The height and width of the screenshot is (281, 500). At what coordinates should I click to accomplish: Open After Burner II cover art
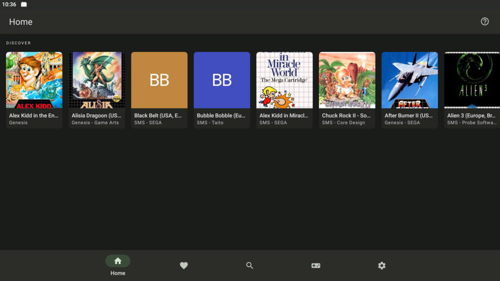(x=410, y=80)
